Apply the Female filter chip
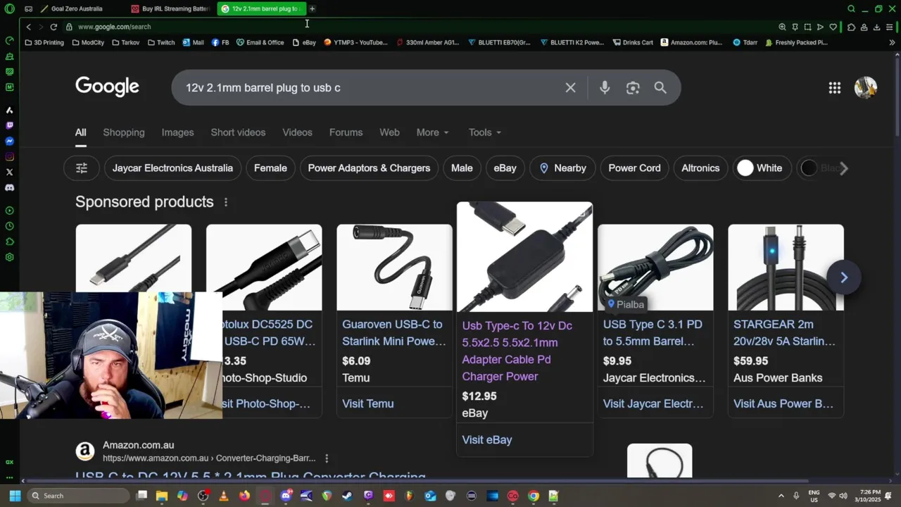The width and height of the screenshot is (901, 507). tap(270, 168)
